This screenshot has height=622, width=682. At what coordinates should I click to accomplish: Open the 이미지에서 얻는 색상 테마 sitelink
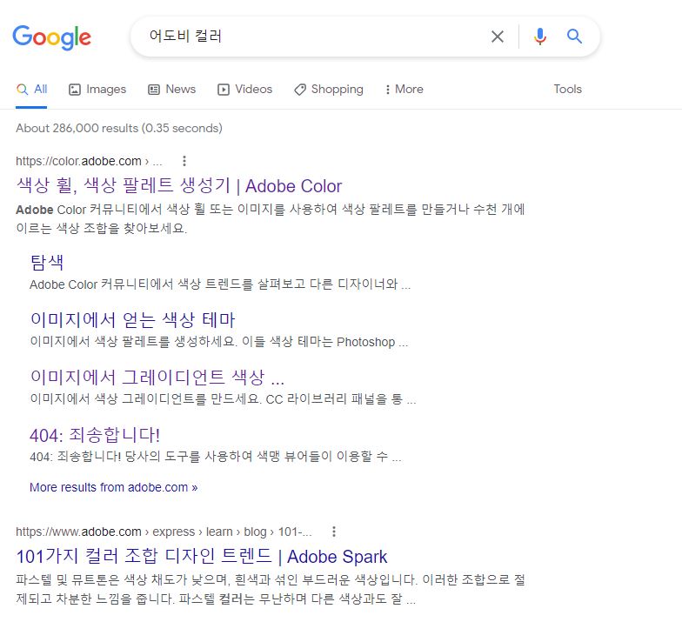point(132,320)
